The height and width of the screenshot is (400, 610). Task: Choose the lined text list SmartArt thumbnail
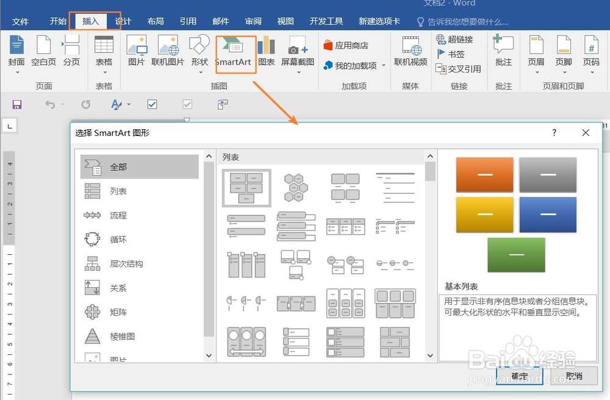[395, 188]
